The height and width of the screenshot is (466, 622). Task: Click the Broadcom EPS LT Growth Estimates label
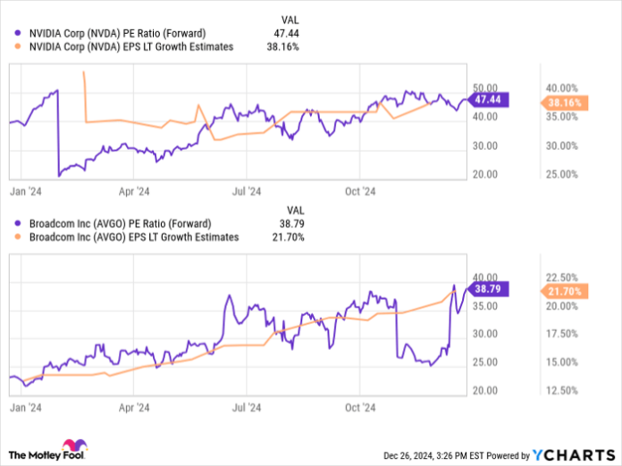click(134, 237)
